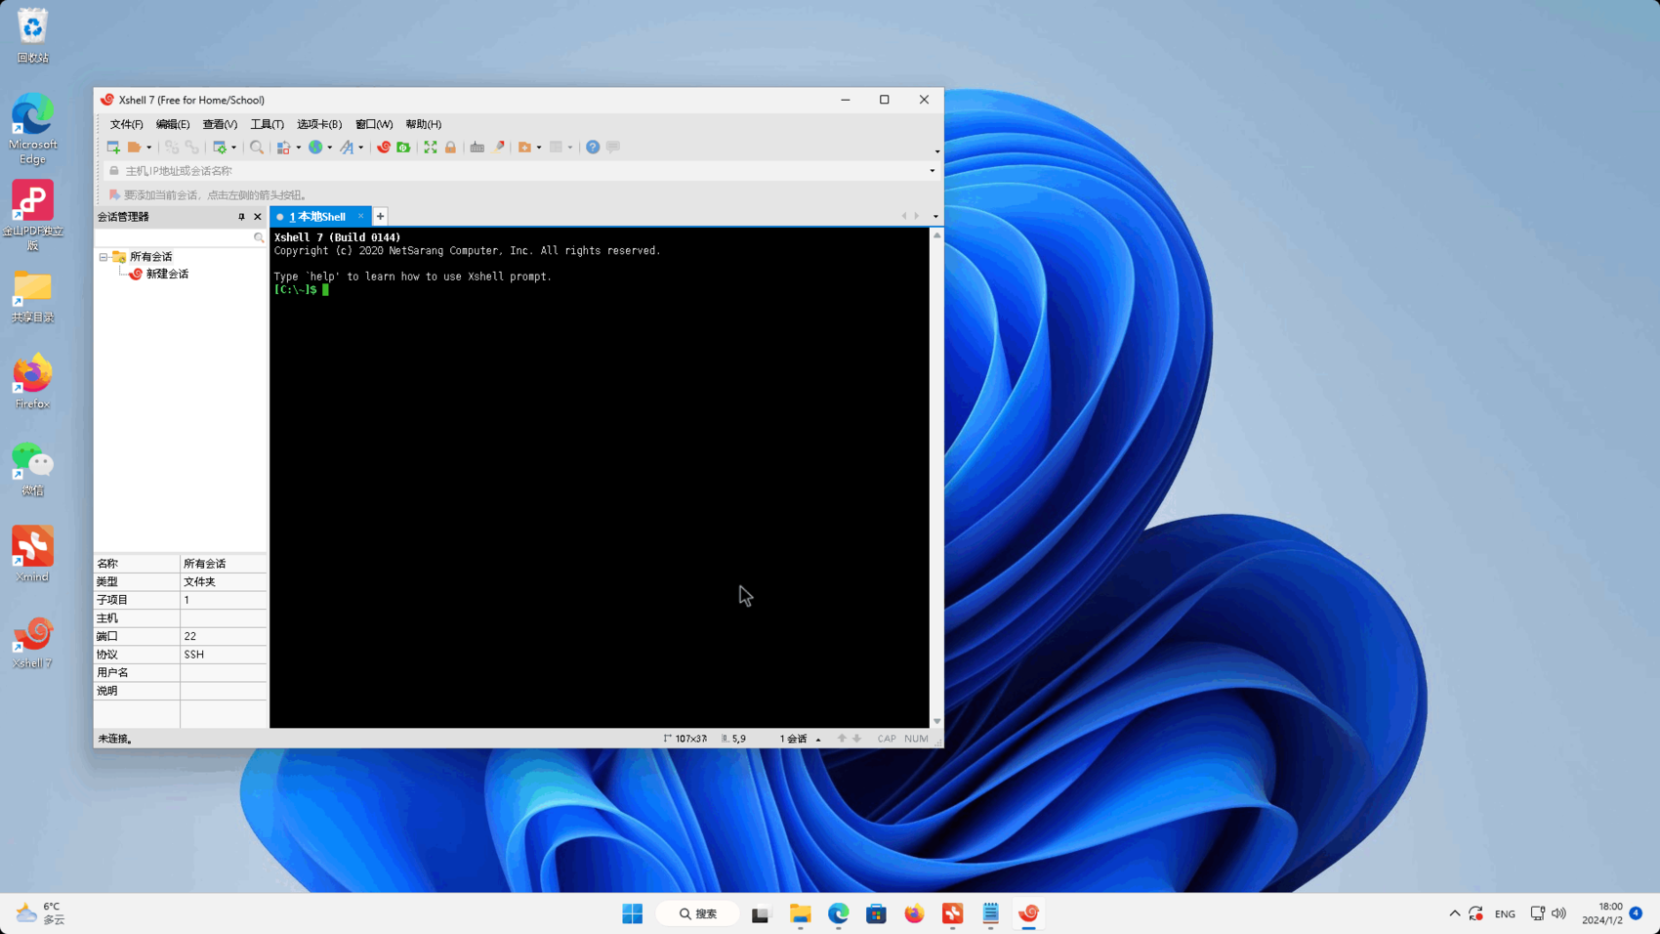Open the 文件(F) menu
The height and width of the screenshot is (934, 1660).
click(x=126, y=124)
